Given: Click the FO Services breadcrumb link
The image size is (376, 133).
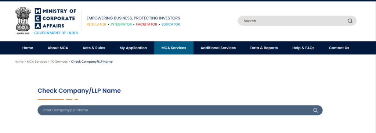Looking at the screenshot, I should click(x=59, y=62).
